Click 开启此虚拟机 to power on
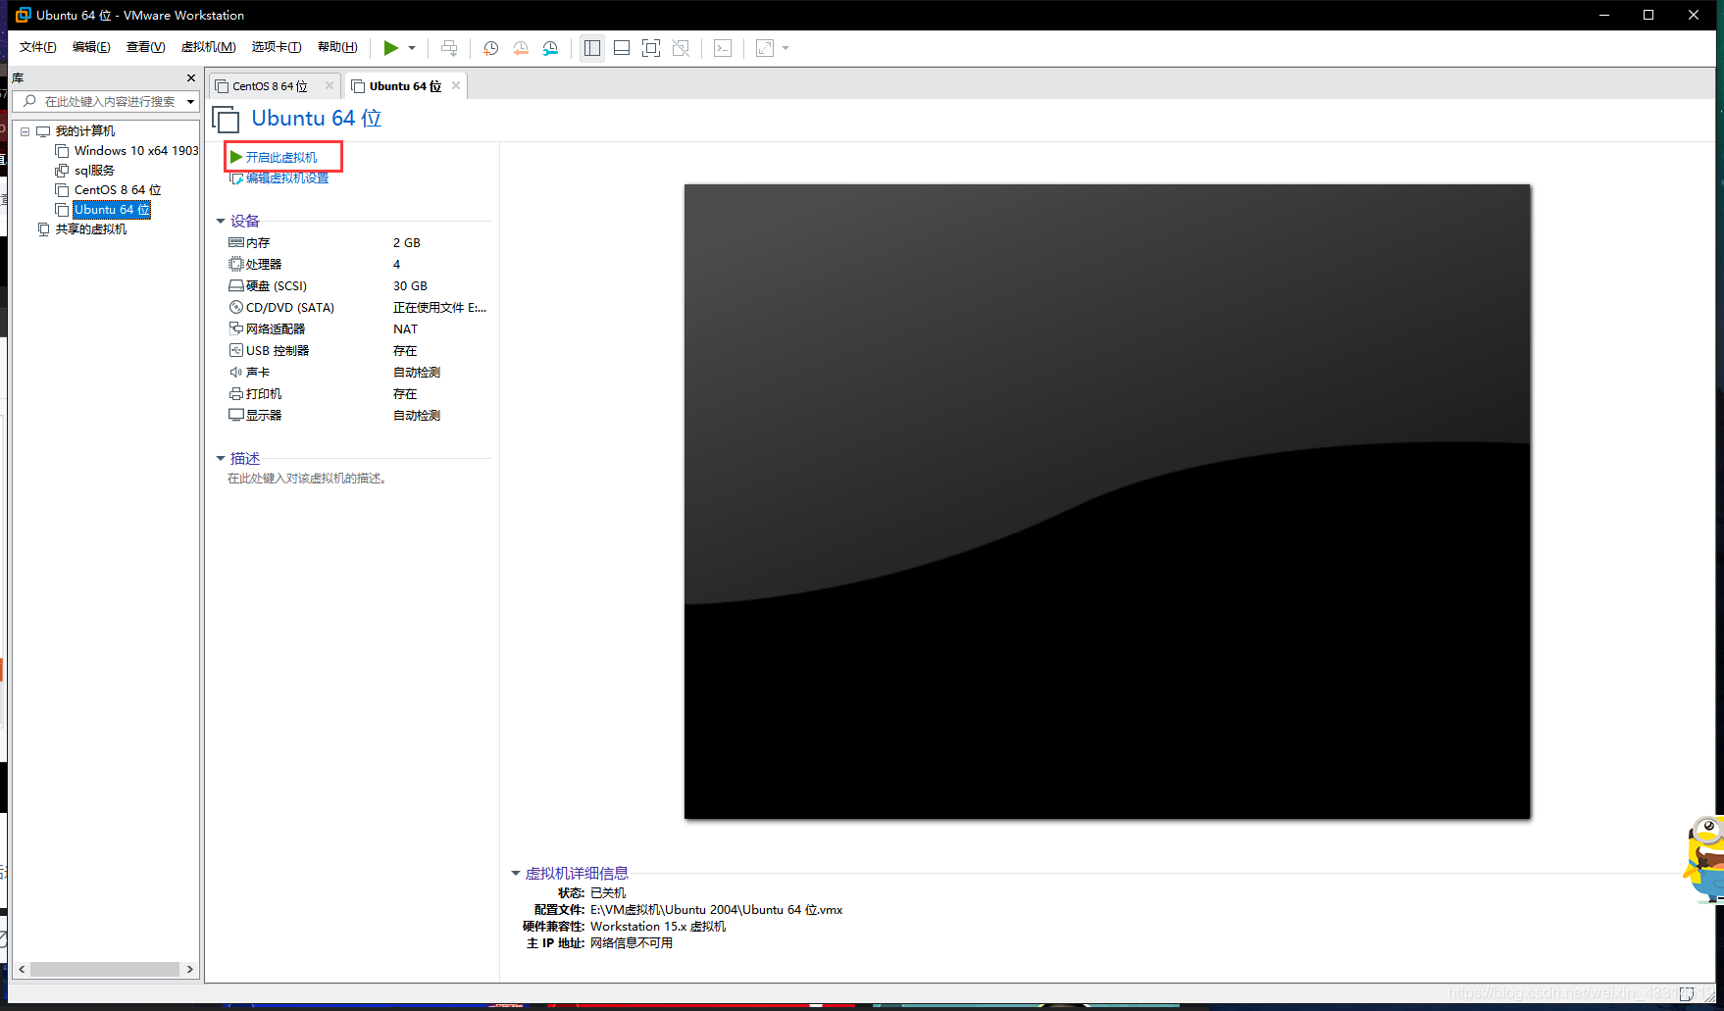 pyautogui.click(x=281, y=157)
